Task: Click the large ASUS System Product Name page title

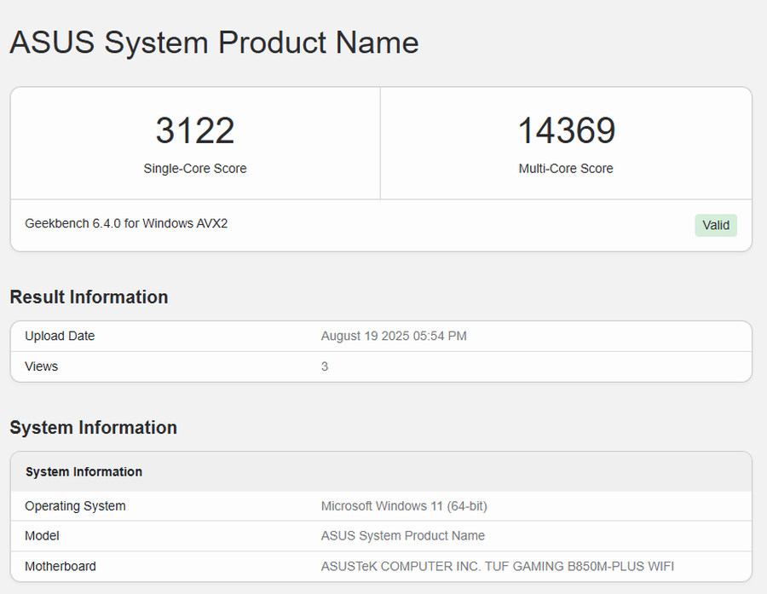Action: click(214, 43)
